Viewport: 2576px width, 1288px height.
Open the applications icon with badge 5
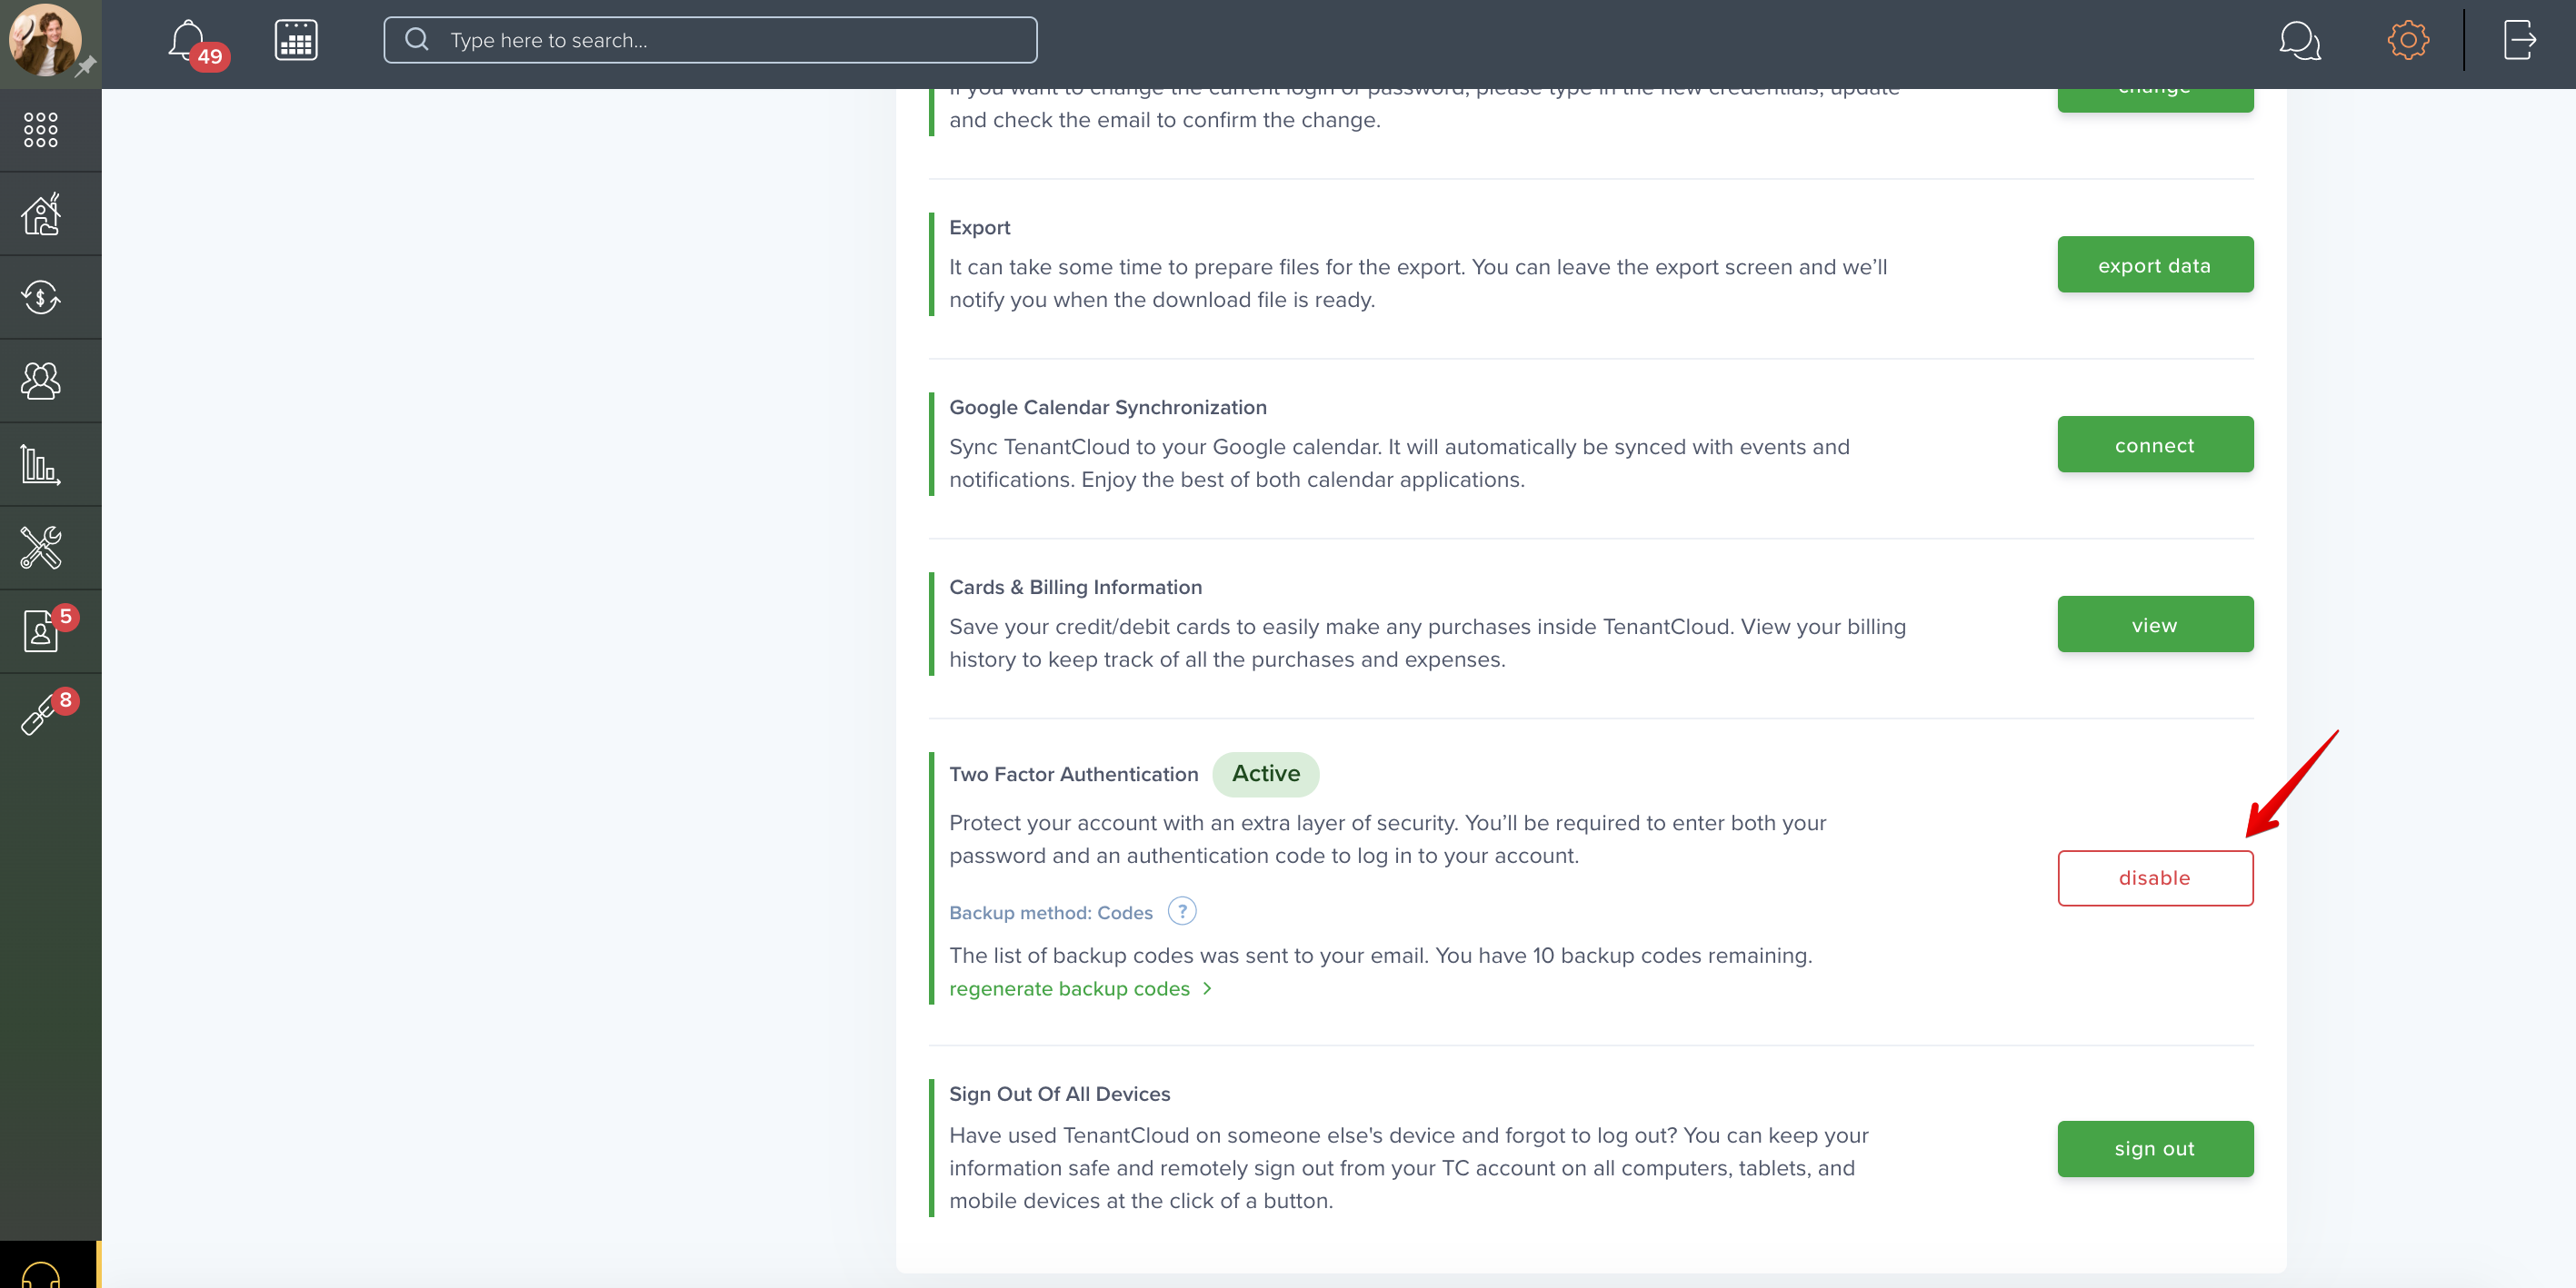(41, 631)
